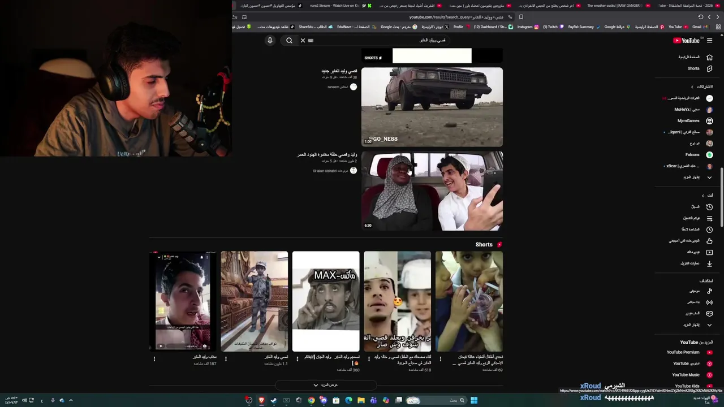Open Steam from the taskbar
Screen dimensions: 724x407
coord(274,400)
